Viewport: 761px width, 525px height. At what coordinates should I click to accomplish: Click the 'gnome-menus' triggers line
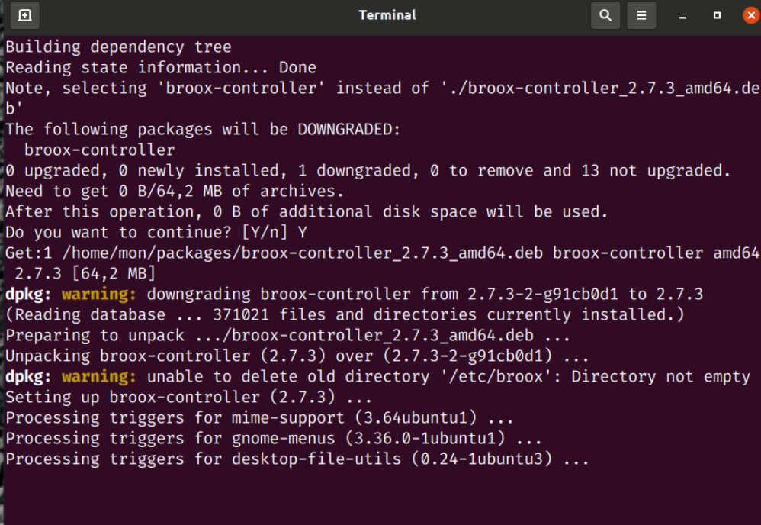[x=273, y=439]
